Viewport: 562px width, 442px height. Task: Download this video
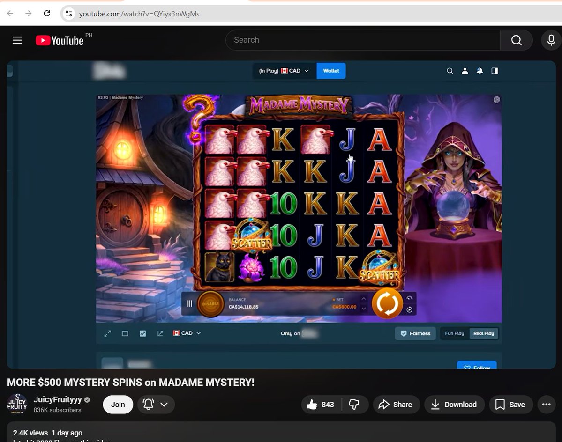pyautogui.click(x=454, y=405)
